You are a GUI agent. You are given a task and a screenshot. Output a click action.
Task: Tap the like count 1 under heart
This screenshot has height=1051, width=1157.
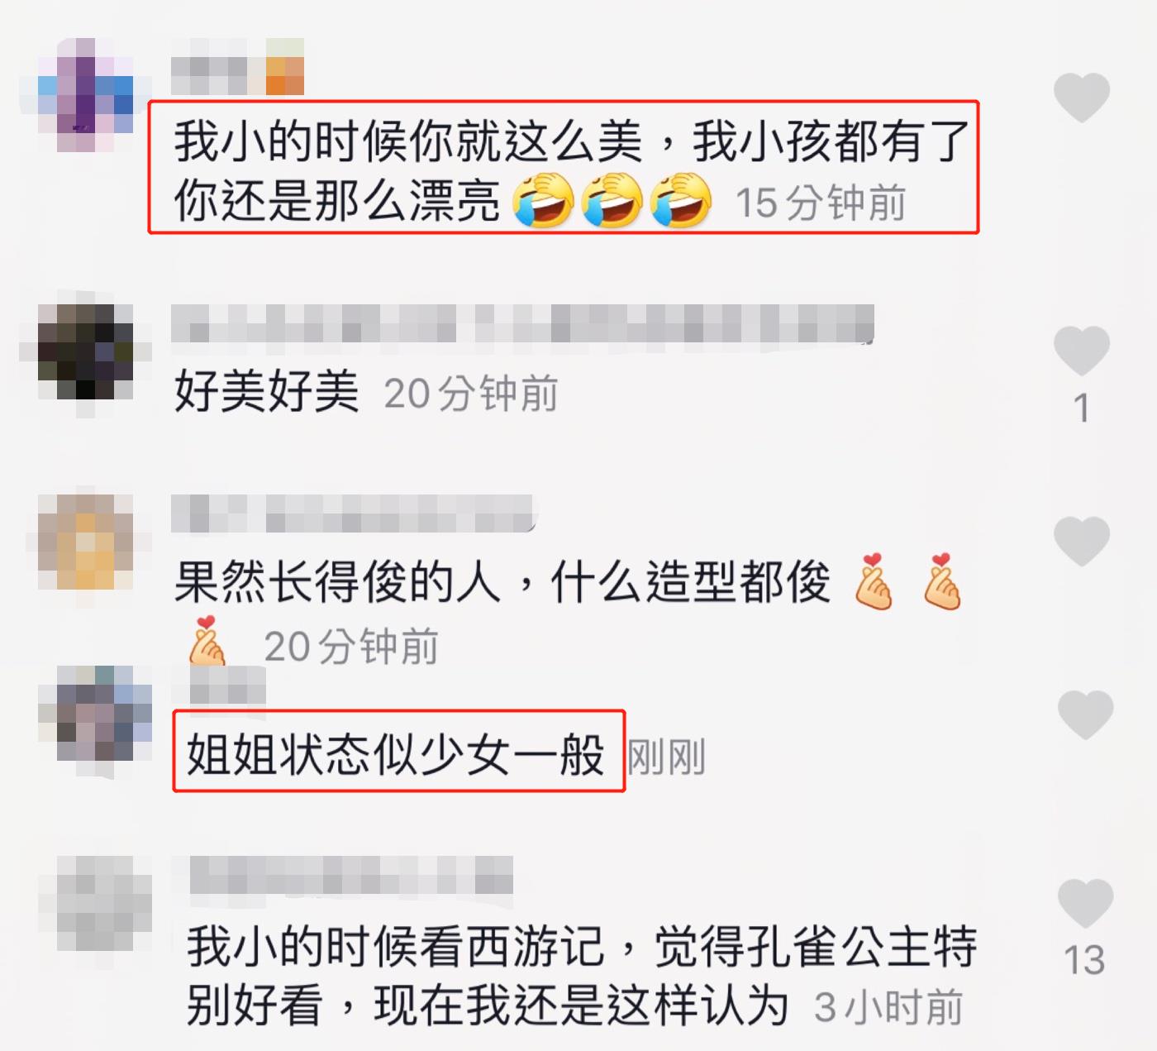[x=1081, y=408]
